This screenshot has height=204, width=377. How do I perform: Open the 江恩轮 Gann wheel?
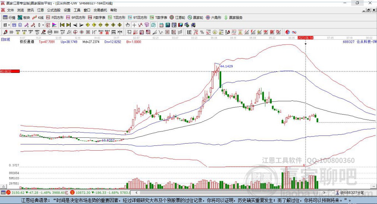177,18
